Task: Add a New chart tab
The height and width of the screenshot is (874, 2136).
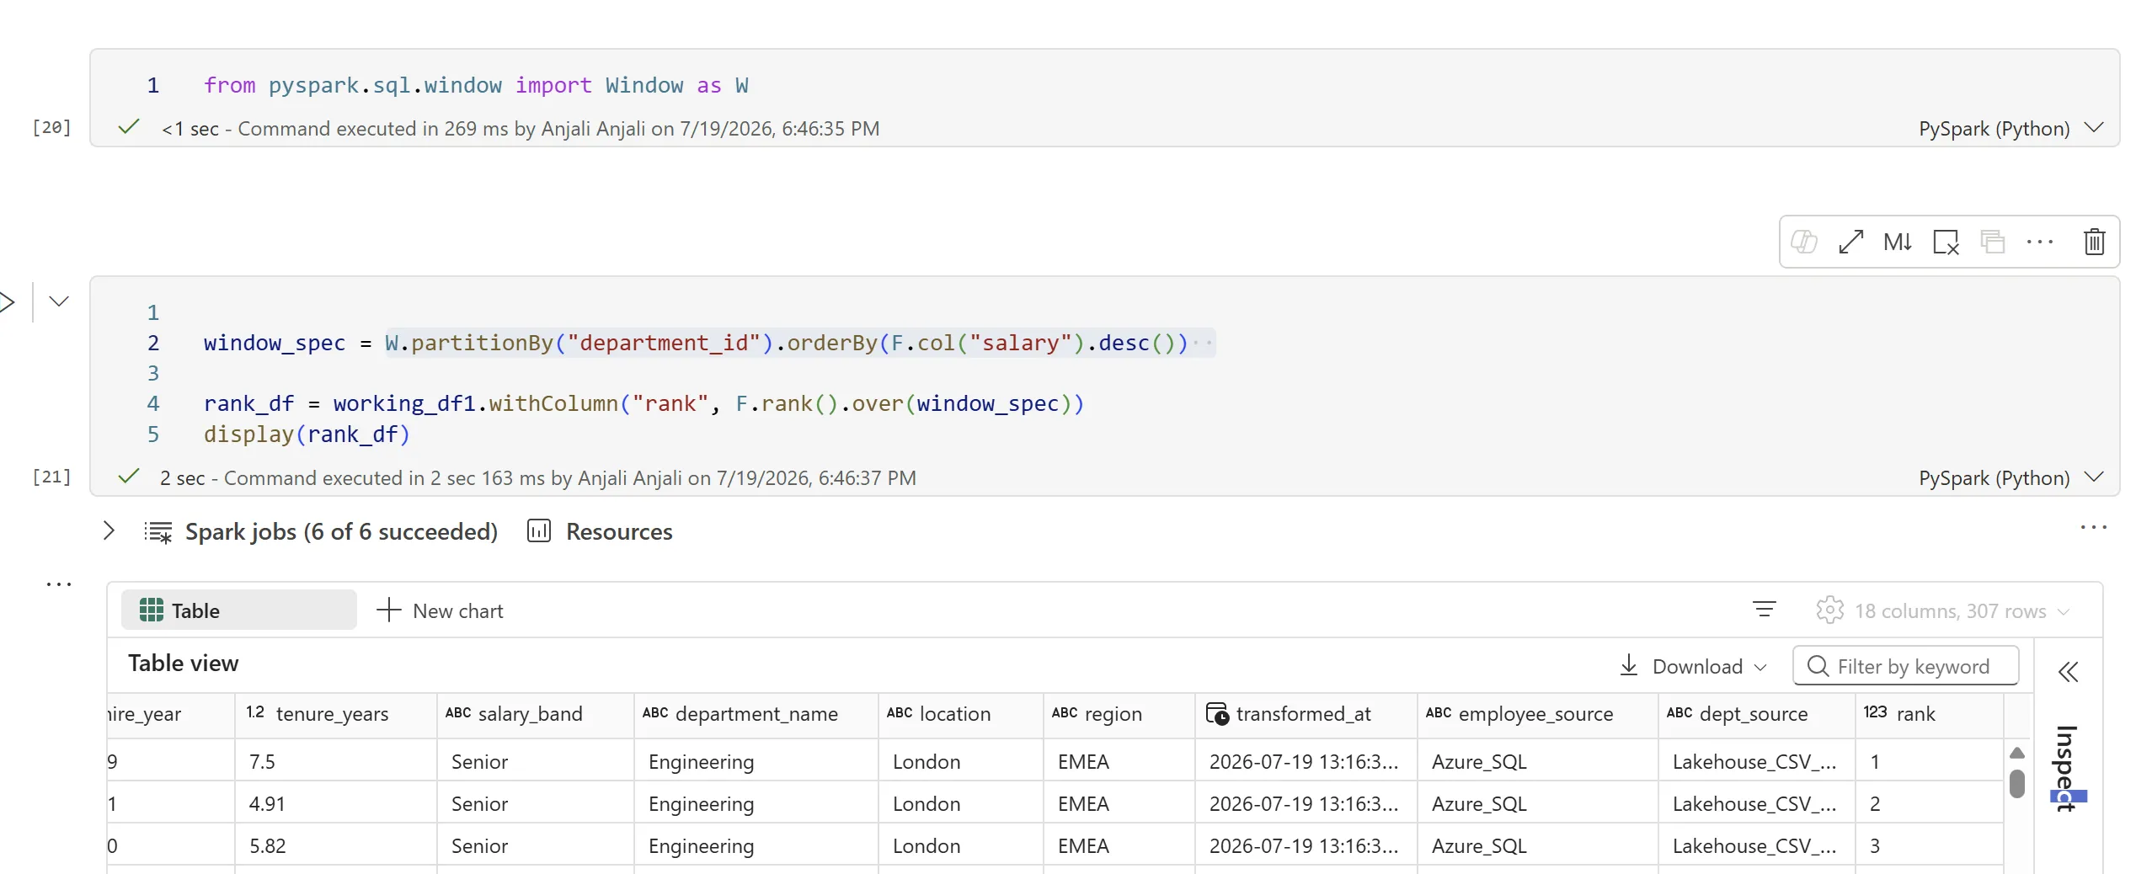Action: pyautogui.click(x=440, y=610)
